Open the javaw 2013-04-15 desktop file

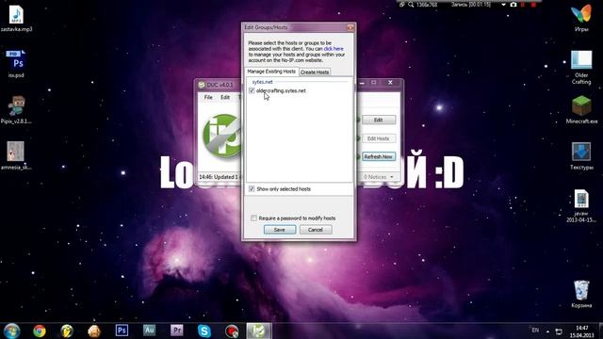pyautogui.click(x=581, y=205)
